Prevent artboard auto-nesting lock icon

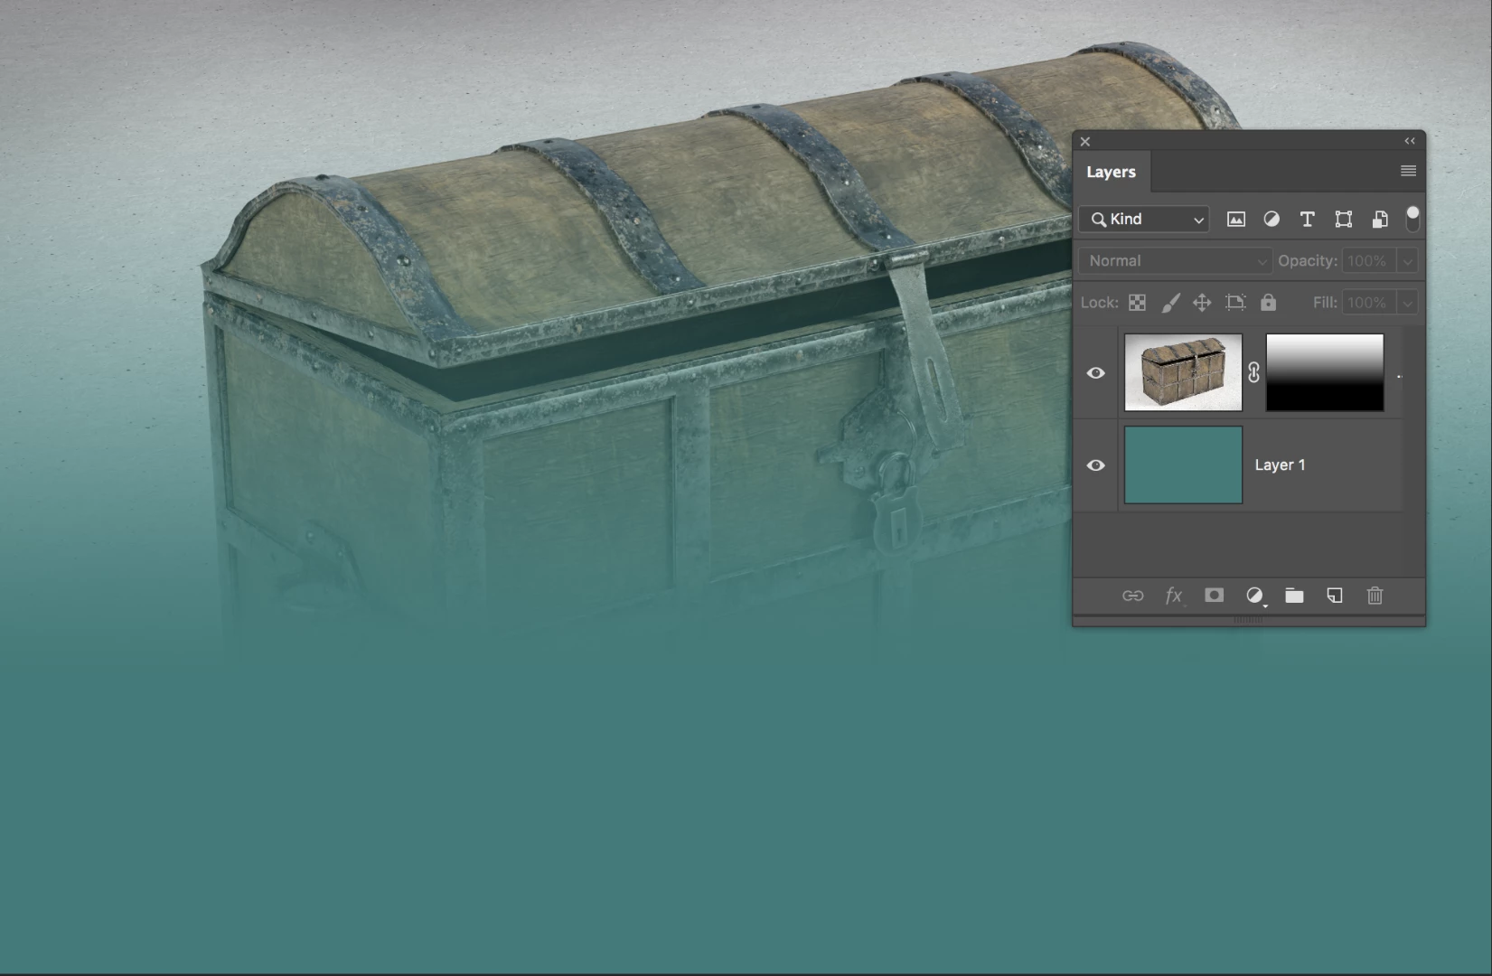[x=1235, y=303]
